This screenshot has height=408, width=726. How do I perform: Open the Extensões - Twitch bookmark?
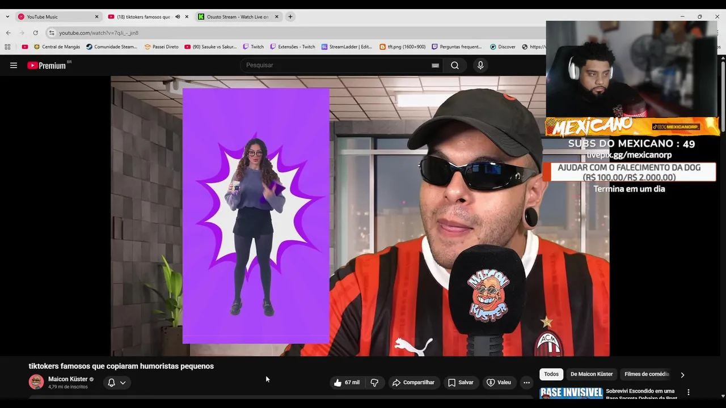(292, 47)
